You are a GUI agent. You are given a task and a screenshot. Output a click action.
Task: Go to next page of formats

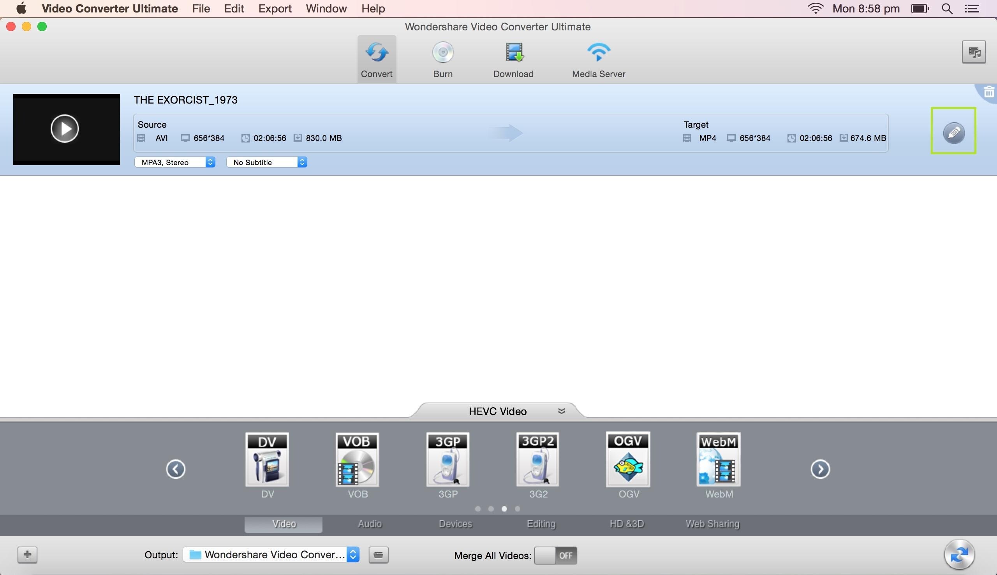[x=820, y=469]
